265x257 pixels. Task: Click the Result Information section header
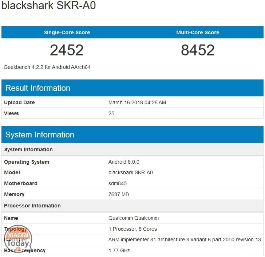132,88
